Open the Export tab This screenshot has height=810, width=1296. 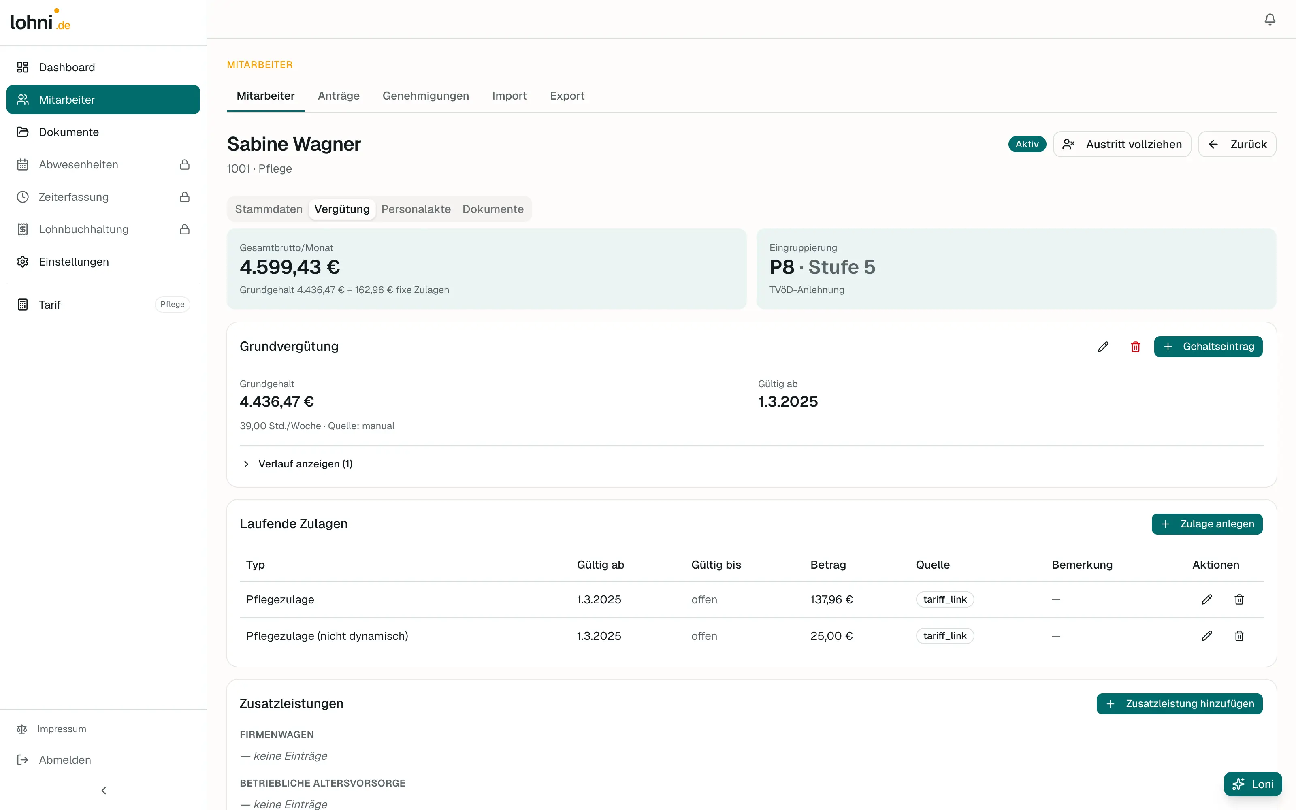(567, 96)
